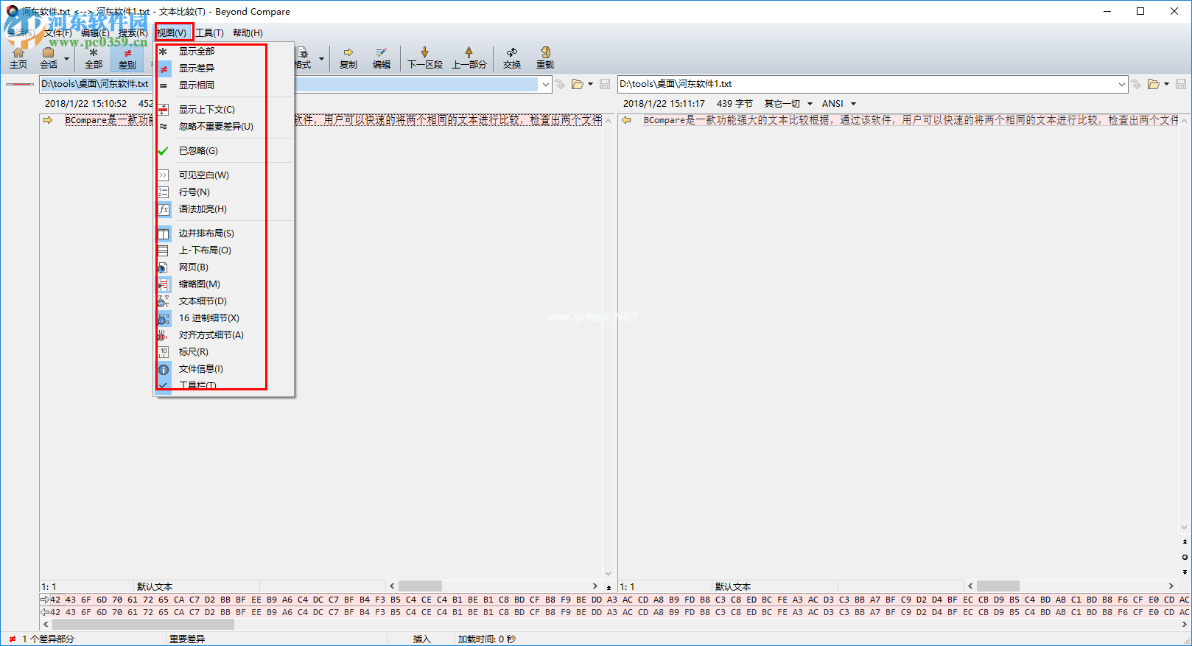1192x646 pixels.
Task: Open the 工具(T) menu
Action: tap(209, 33)
